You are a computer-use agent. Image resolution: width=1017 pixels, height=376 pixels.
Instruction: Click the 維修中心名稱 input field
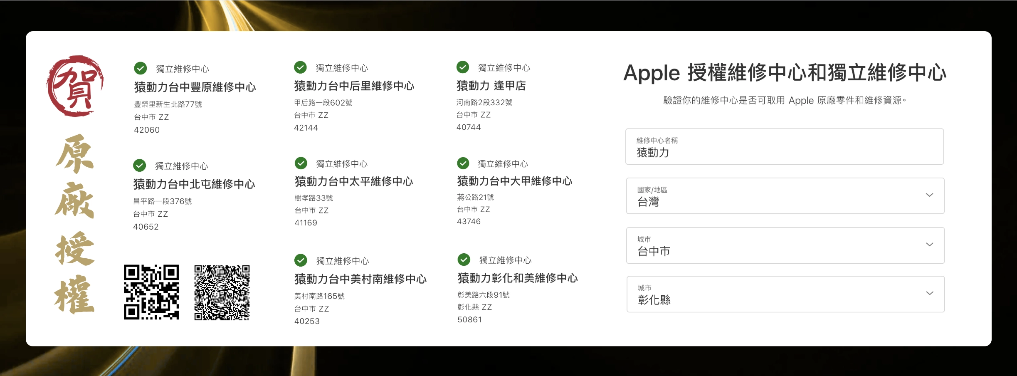(x=785, y=146)
